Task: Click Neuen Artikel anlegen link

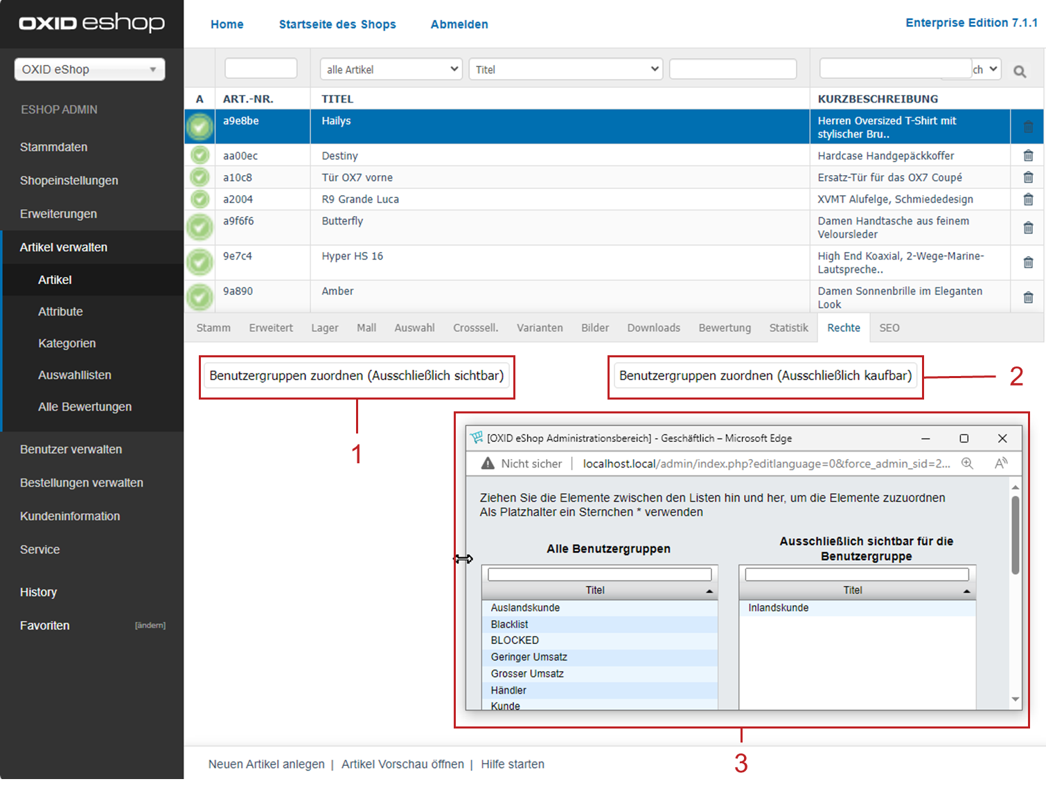Action: [x=267, y=764]
